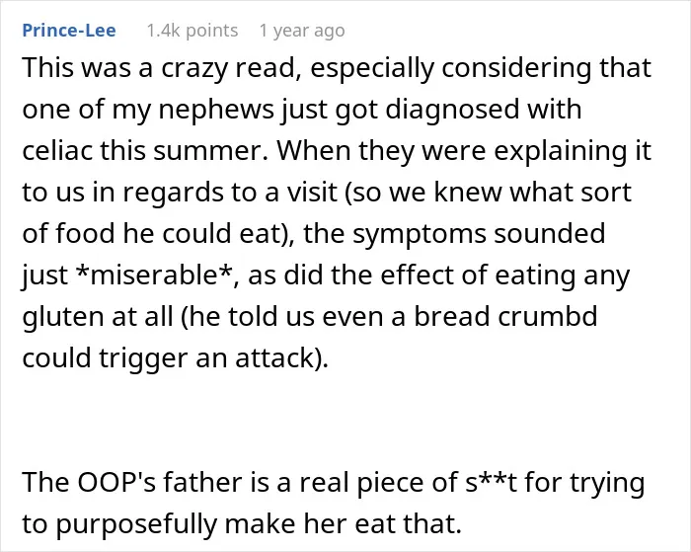Click the word visit in fourth line
The width and height of the screenshot is (691, 552).
pos(312,193)
